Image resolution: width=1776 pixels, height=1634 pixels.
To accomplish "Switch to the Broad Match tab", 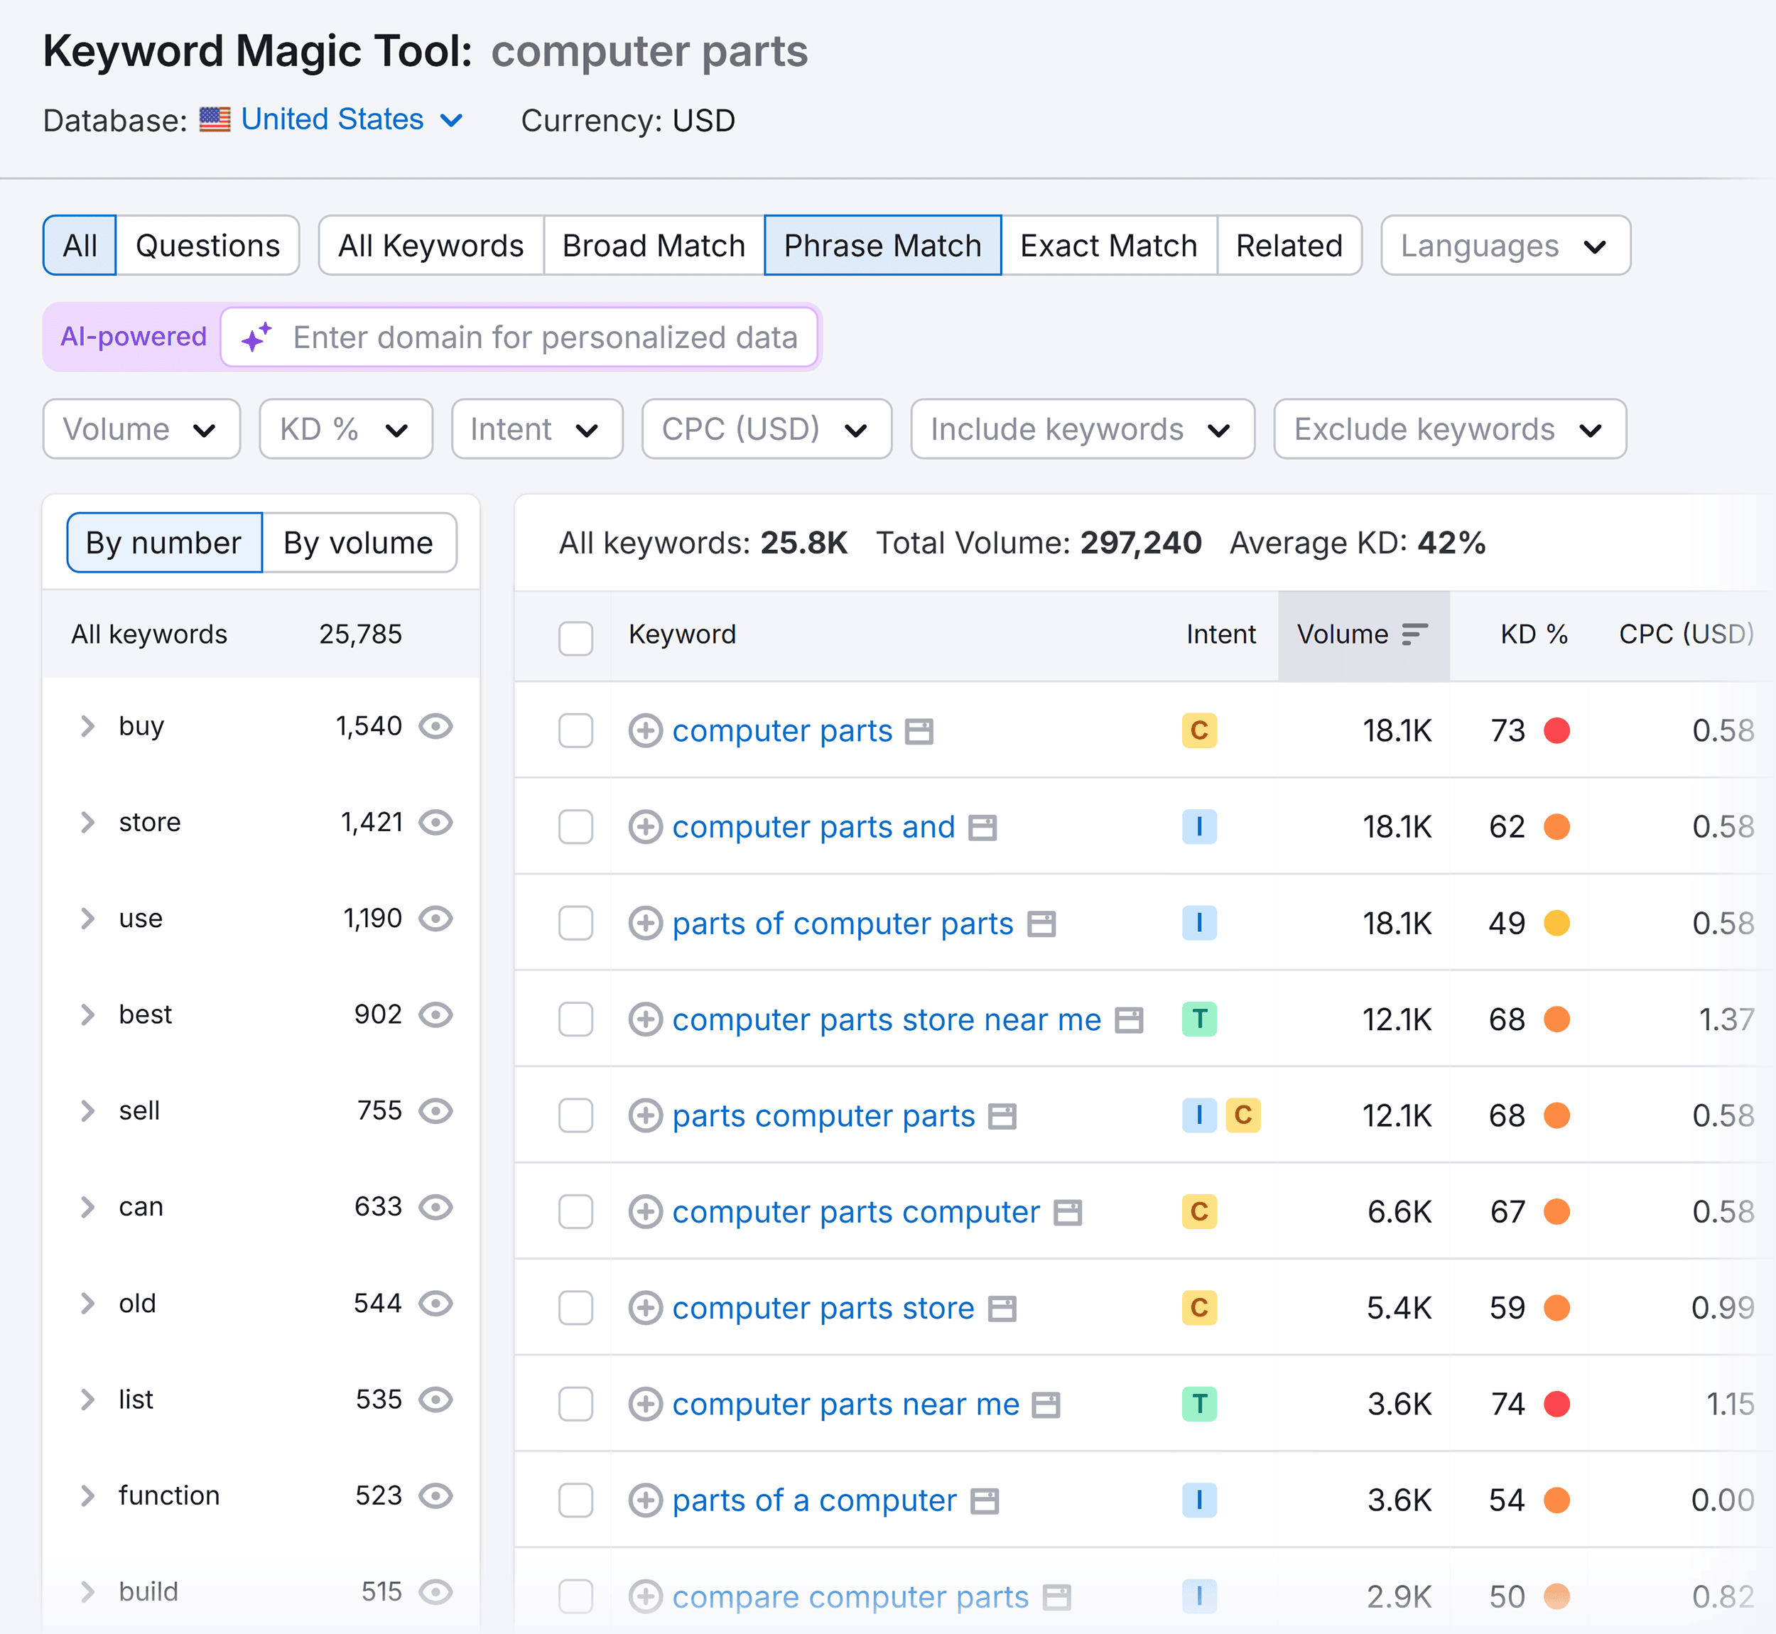I will tap(654, 246).
